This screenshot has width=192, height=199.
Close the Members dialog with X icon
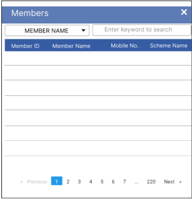pyautogui.click(x=184, y=12)
